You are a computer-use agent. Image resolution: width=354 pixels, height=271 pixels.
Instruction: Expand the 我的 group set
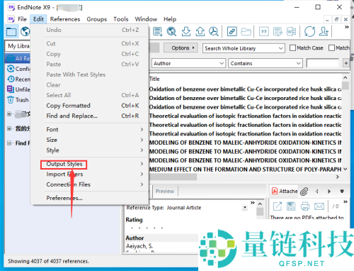(9, 128)
